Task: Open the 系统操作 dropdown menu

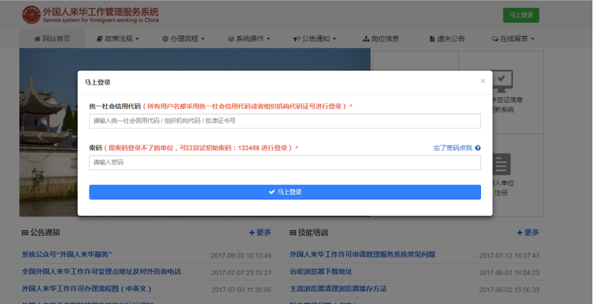Action: [x=249, y=39]
